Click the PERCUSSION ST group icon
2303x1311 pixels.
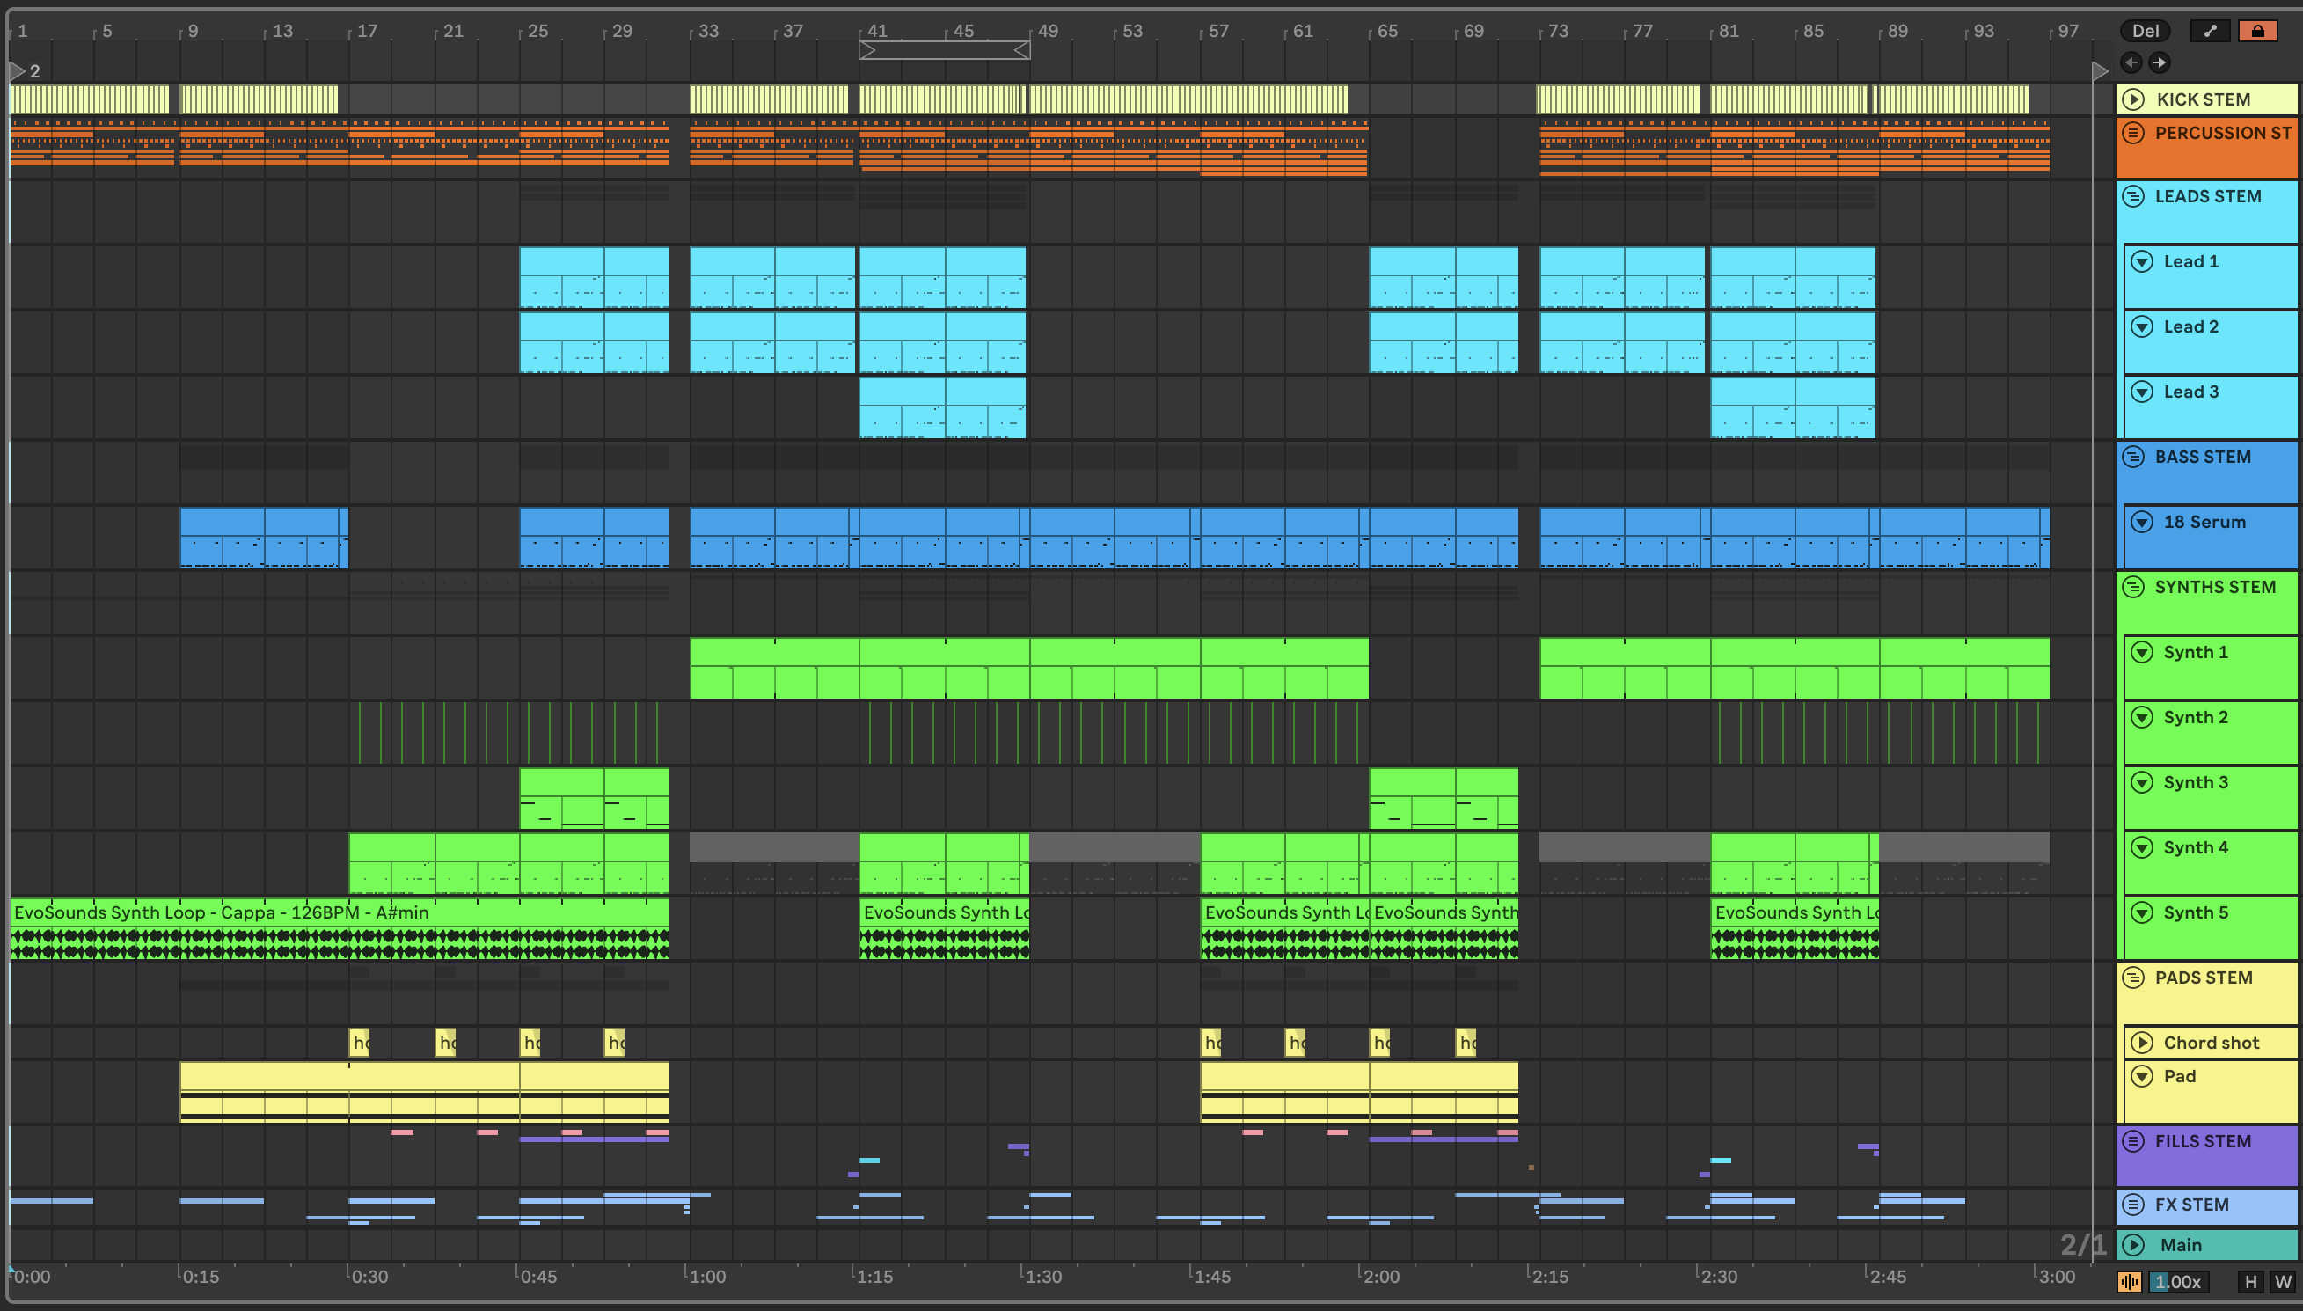point(2133,133)
